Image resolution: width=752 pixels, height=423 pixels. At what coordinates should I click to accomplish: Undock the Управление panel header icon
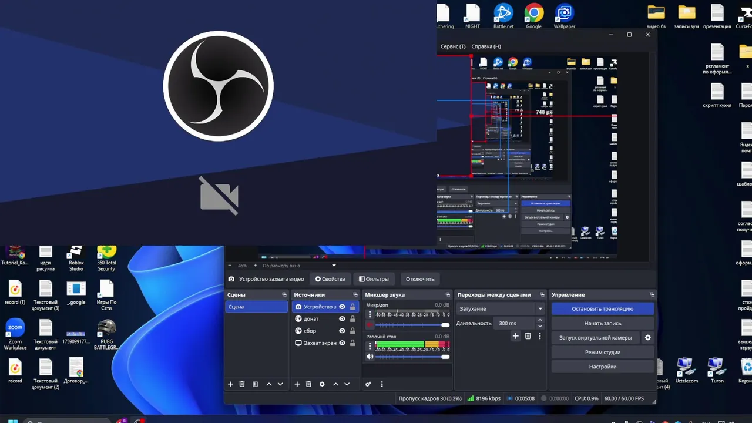pyautogui.click(x=652, y=295)
